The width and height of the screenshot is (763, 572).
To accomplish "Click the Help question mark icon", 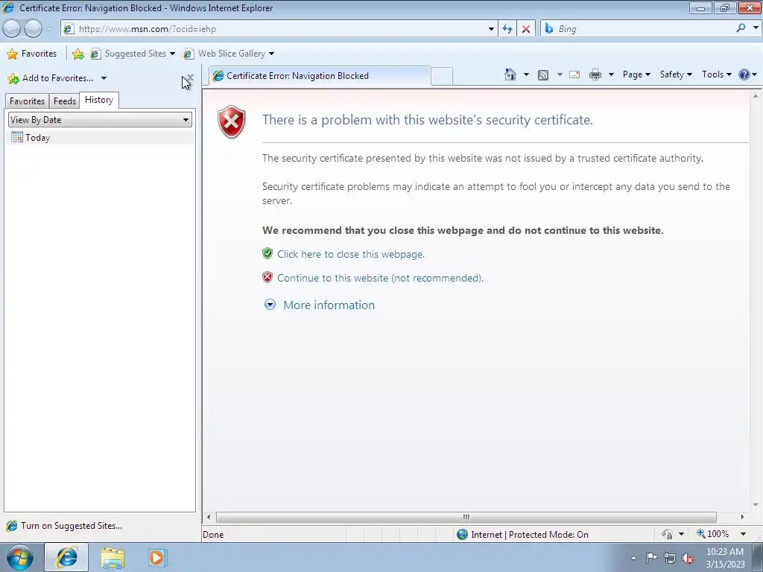I will click(744, 74).
